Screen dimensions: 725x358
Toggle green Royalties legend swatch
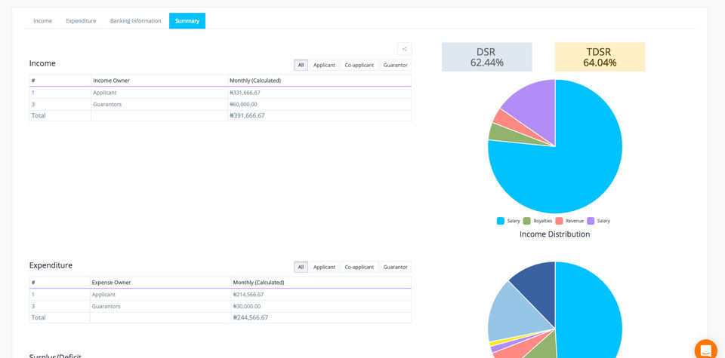(x=526, y=221)
